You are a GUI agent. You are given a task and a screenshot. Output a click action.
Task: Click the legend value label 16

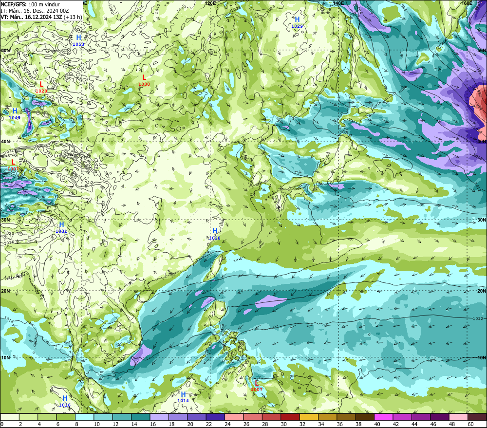click(x=153, y=424)
